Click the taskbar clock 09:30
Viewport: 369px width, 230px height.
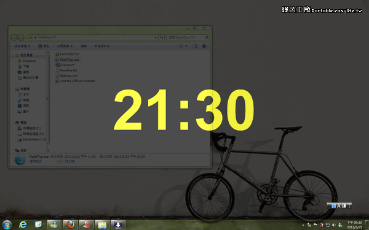point(354,225)
